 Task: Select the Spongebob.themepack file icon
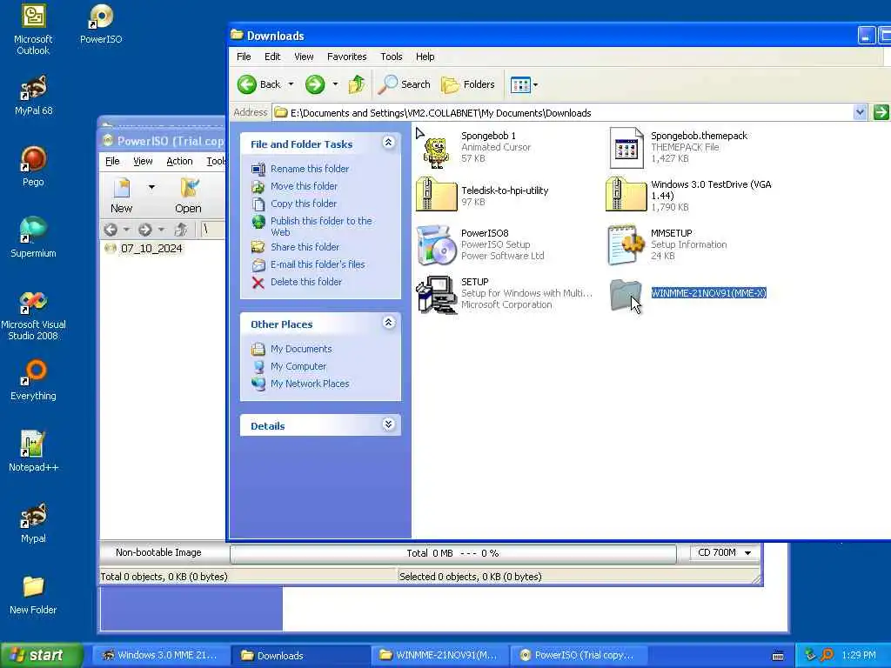pyautogui.click(x=626, y=148)
